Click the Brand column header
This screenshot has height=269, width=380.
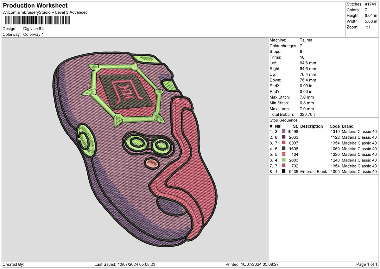point(348,126)
